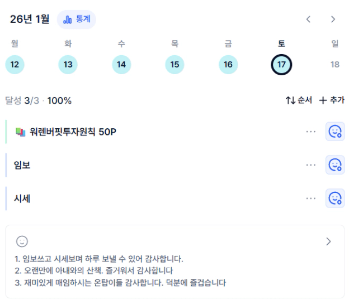The height and width of the screenshot is (300, 349).
Task: Select Sunday the 18th
Action: 334,65
